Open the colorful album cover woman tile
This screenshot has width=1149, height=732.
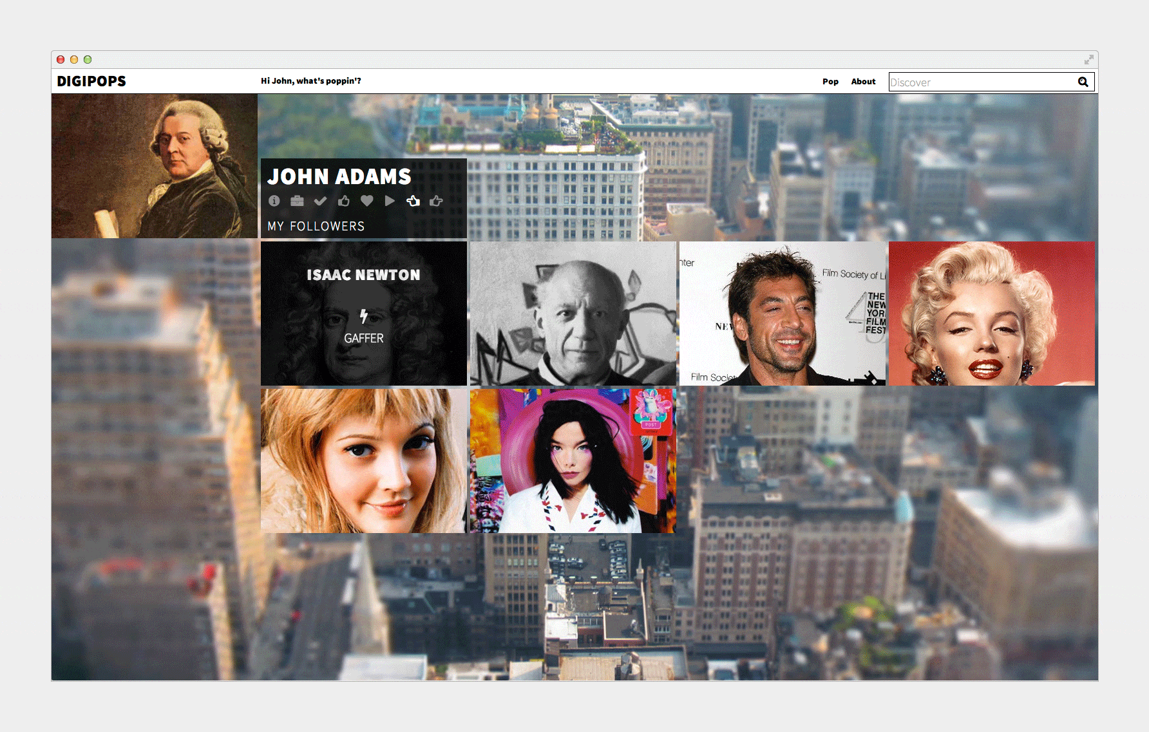573,460
